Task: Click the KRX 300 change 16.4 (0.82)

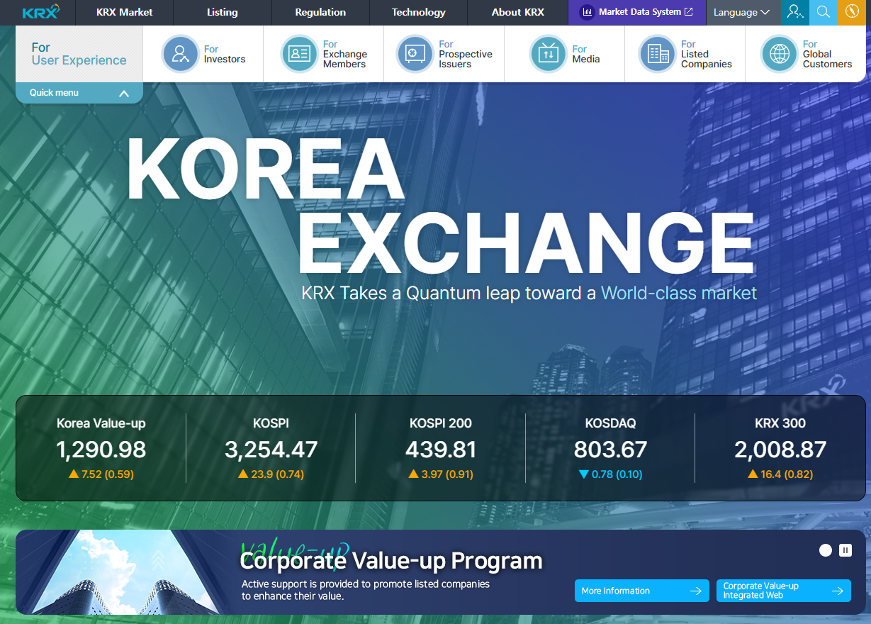Action: point(780,474)
